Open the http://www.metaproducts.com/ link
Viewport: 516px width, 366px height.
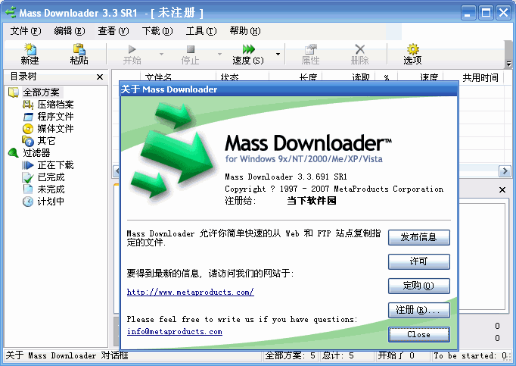point(190,292)
